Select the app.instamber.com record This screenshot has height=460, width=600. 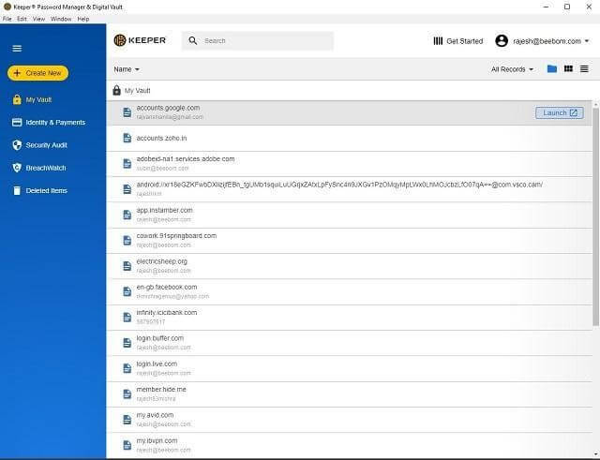350,215
